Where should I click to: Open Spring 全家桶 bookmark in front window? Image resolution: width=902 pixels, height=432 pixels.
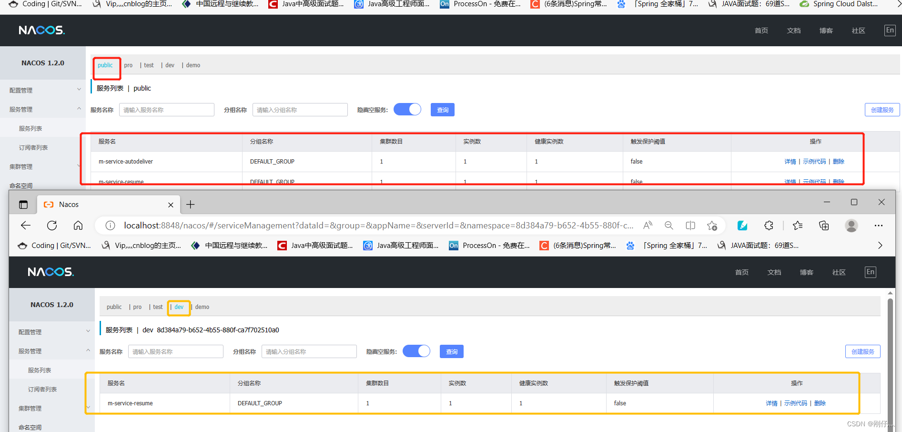667,245
